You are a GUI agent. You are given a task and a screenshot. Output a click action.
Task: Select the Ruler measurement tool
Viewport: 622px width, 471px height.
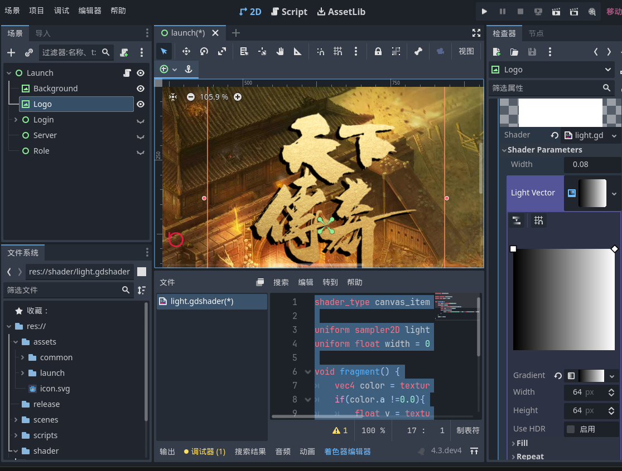(298, 51)
